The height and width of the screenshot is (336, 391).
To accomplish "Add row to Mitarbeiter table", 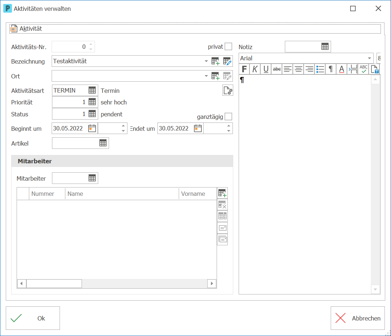I will pyautogui.click(x=222, y=193).
